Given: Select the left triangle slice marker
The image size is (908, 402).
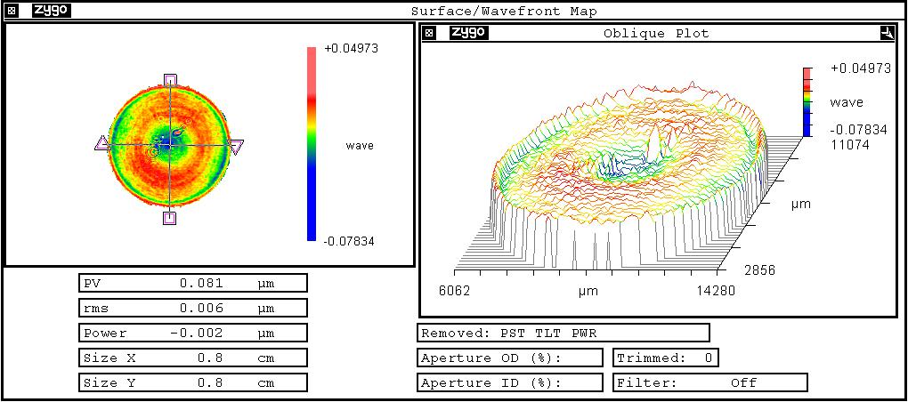Looking at the screenshot, I should (x=101, y=143).
